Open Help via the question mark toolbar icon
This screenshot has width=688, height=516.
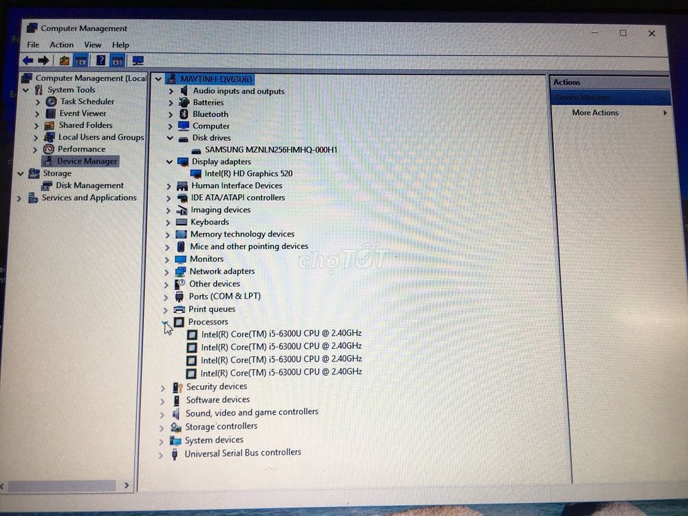pyautogui.click(x=101, y=61)
